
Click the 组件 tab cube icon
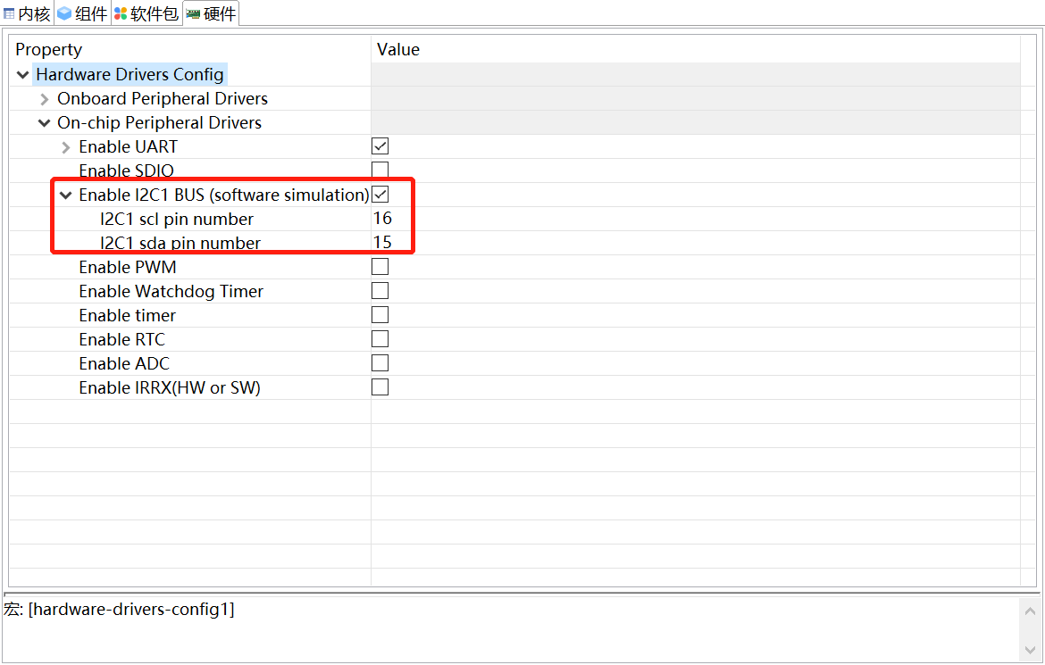(64, 13)
